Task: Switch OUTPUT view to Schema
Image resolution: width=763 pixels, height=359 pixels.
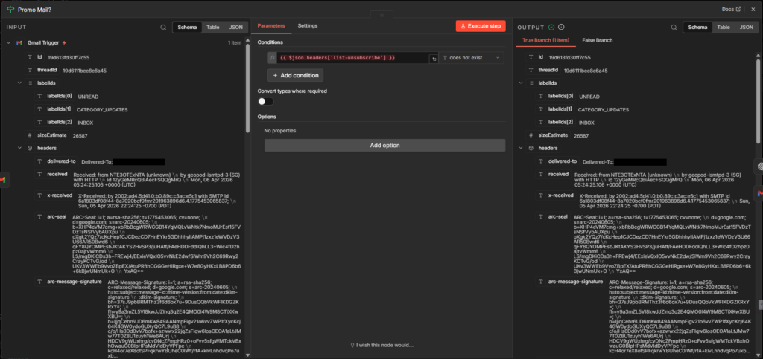Action: 697,28
